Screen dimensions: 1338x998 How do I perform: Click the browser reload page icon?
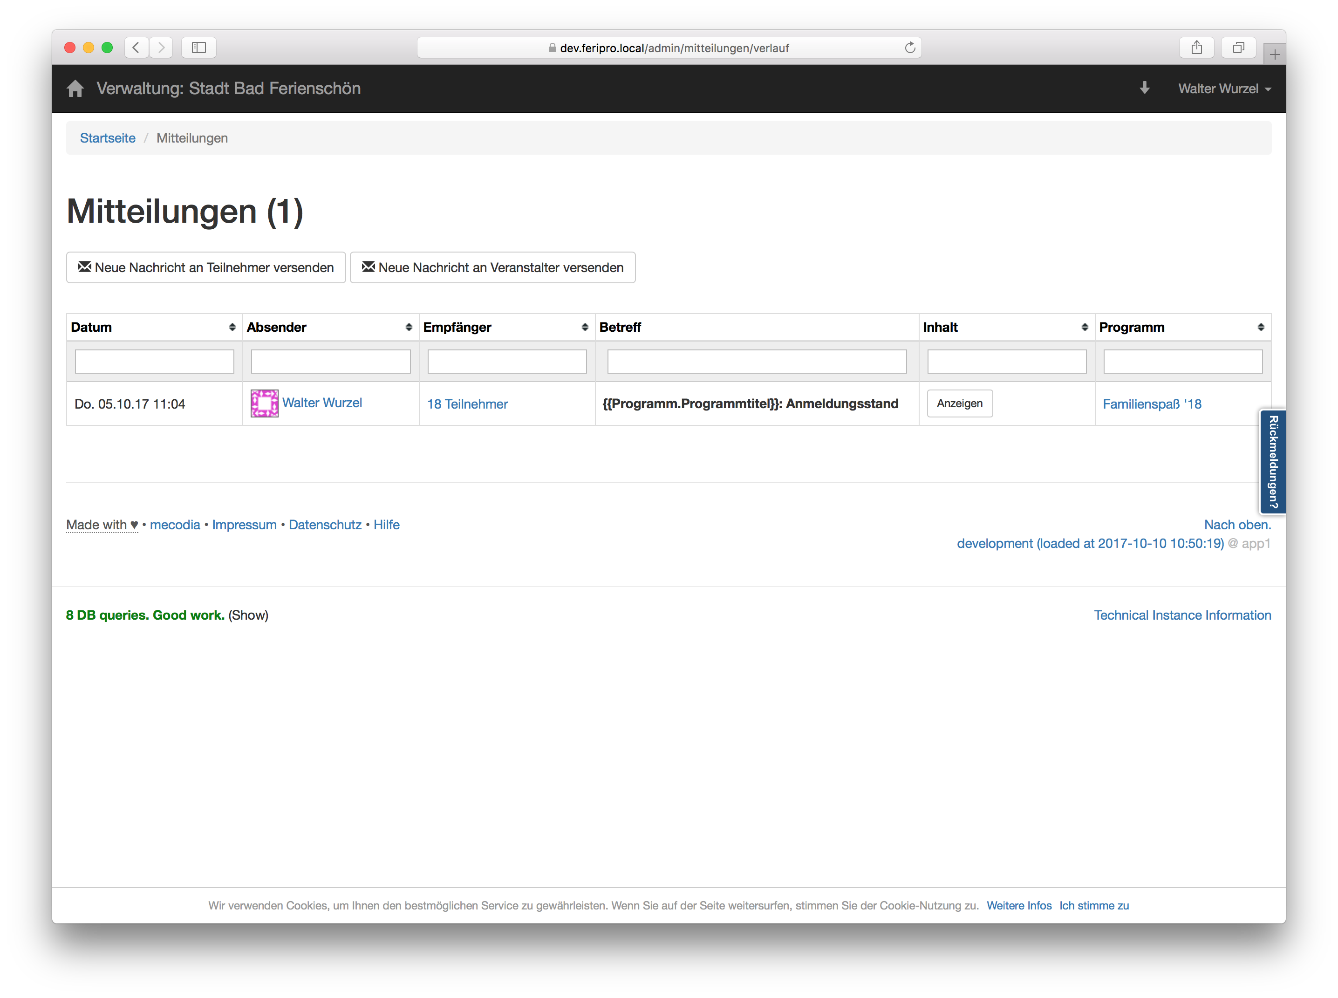[x=910, y=48]
